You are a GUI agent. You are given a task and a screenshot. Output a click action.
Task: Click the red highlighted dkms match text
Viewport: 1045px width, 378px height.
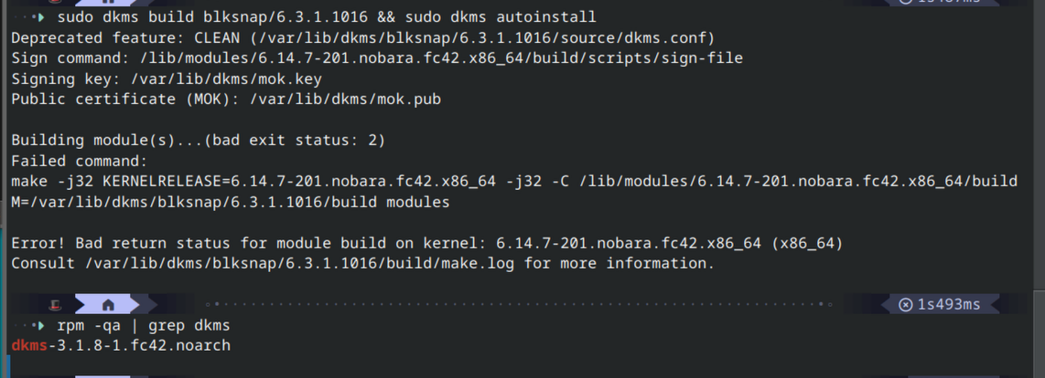pyautogui.click(x=29, y=346)
